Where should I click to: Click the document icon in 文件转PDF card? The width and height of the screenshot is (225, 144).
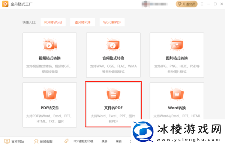[113, 94]
